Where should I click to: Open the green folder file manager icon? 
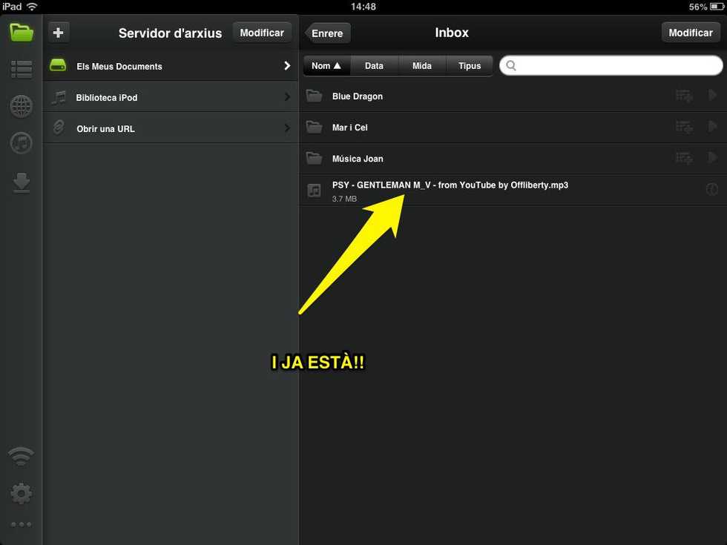[22, 33]
